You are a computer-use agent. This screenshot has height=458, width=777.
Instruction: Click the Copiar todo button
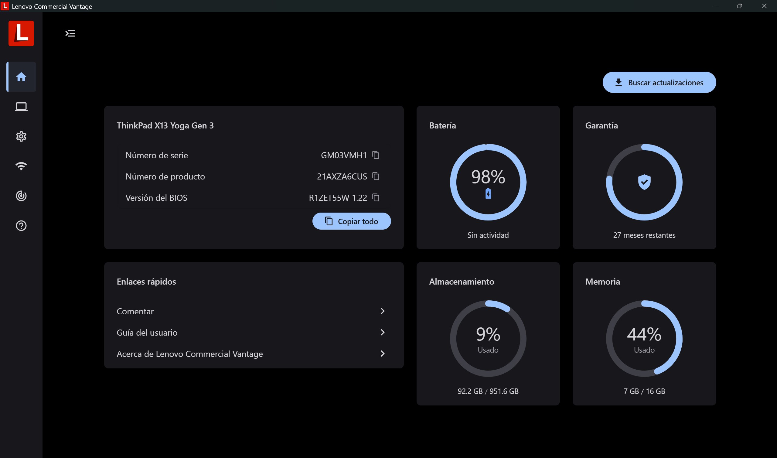pos(352,221)
